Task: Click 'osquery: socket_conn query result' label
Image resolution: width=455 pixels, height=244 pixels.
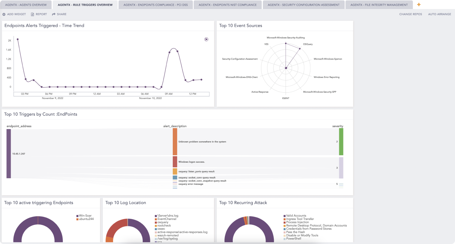Action: (197, 177)
